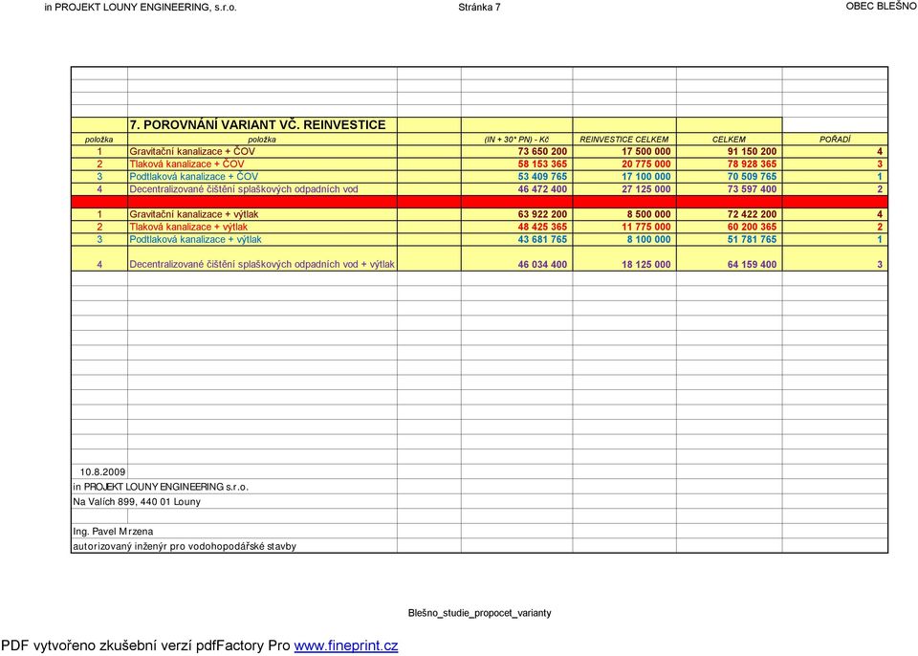Click value 73 650 200
Screen dimensions: 918x656
(x=543, y=152)
